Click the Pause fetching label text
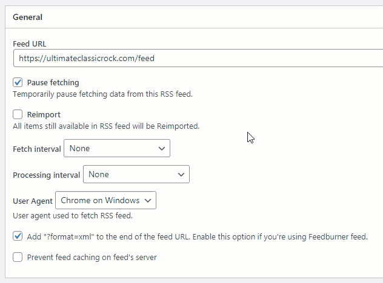 pos(53,83)
